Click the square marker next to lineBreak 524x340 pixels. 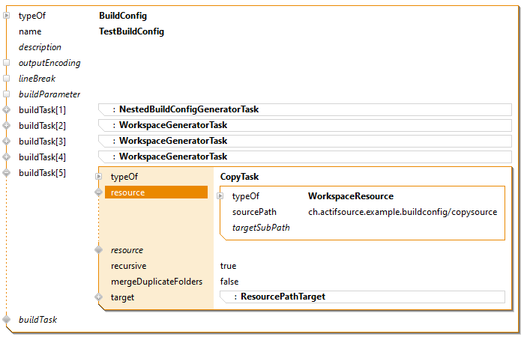7,79
